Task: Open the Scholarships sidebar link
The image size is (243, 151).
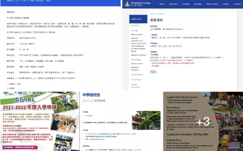Action: coord(136,79)
